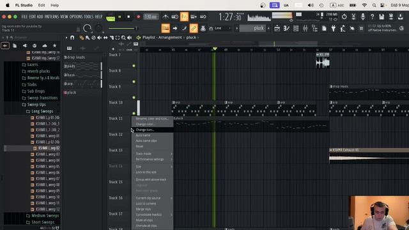
Task: Click the Save project floppy icon
Action: point(382,17)
